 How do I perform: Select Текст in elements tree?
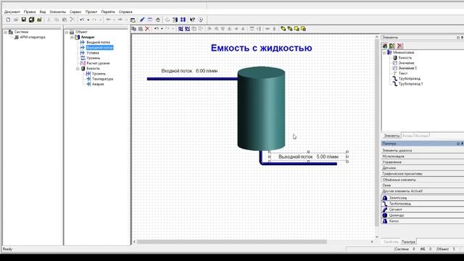403,73
